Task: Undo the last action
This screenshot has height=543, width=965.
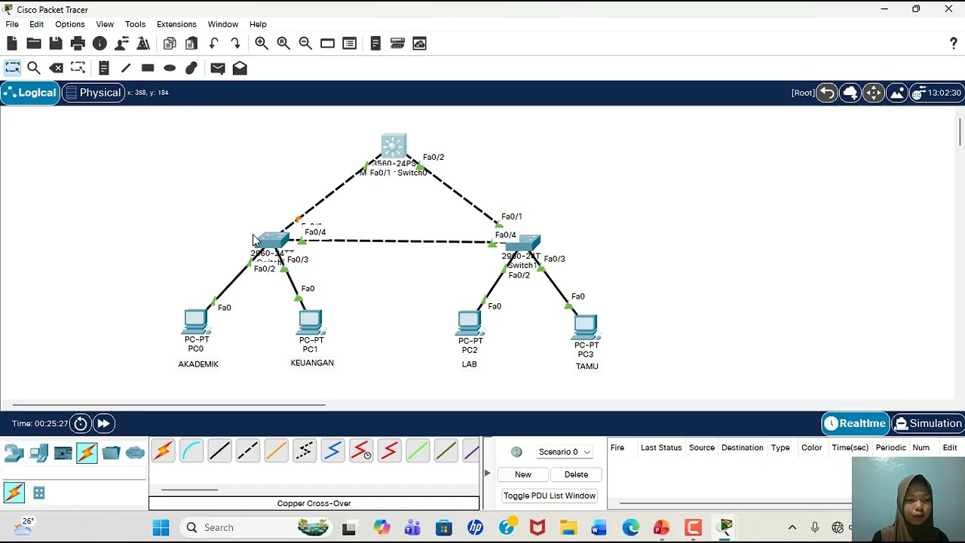Action: pos(213,44)
